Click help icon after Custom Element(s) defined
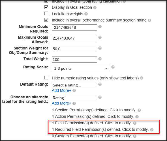Image resolution: width=167 pixels, height=141 pixels. 135,136
